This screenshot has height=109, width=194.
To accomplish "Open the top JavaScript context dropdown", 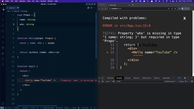I will 108,81.
